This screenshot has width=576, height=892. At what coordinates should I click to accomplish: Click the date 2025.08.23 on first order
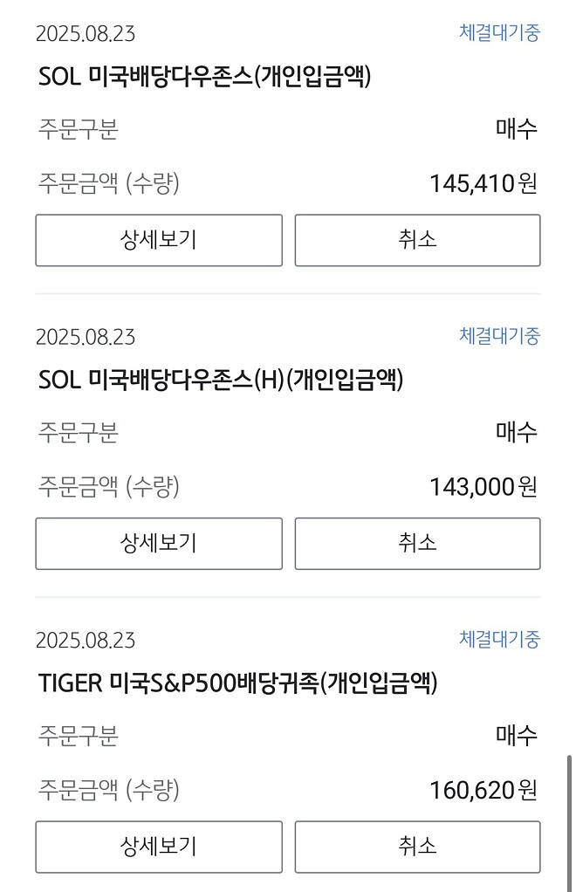[x=86, y=35]
